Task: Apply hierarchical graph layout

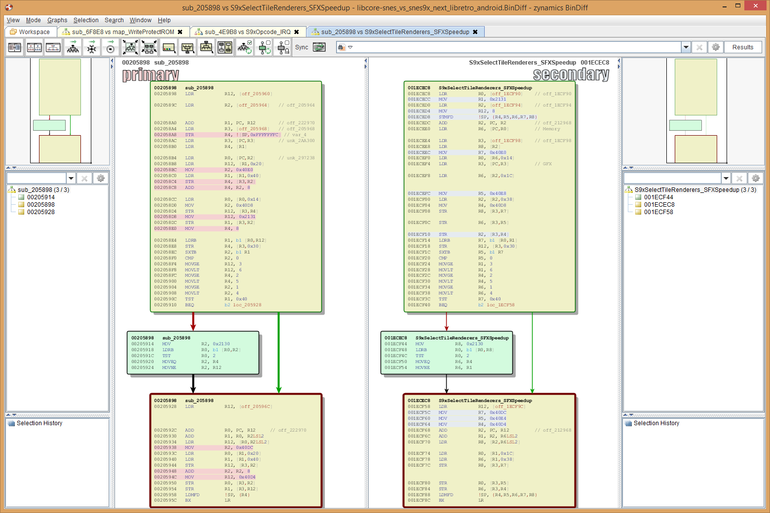Action: coord(73,47)
